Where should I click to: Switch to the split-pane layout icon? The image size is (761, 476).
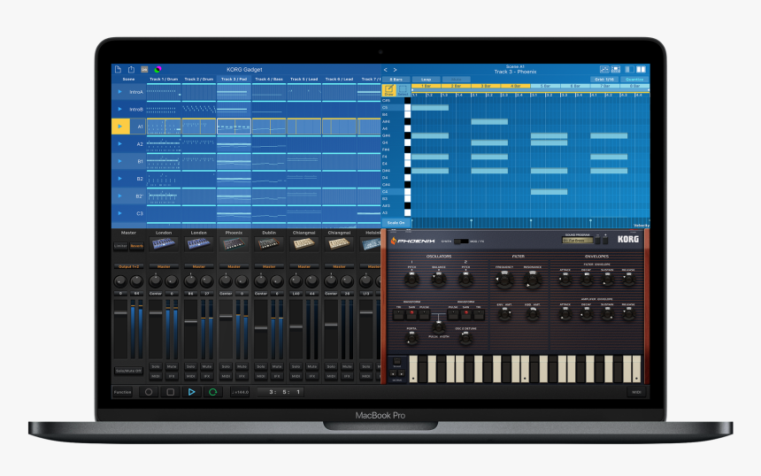642,69
